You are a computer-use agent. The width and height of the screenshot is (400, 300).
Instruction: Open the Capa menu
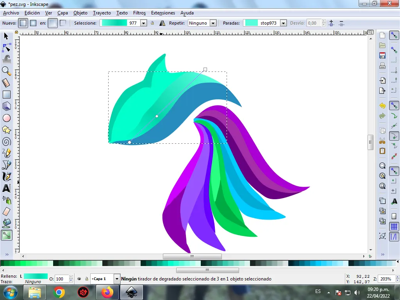click(62, 13)
